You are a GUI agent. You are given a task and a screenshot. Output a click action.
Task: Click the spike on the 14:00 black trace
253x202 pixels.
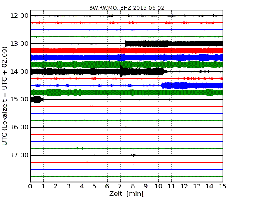point(121,71)
